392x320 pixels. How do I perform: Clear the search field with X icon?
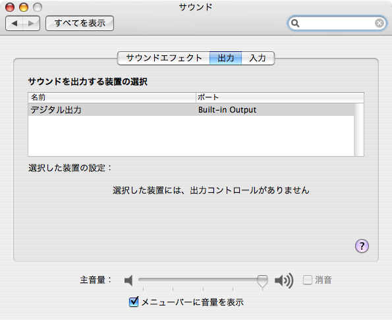point(379,23)
